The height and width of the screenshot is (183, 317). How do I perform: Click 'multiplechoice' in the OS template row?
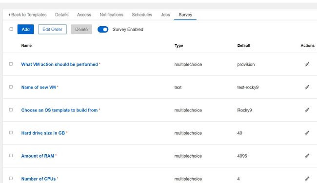pos(188,110)
